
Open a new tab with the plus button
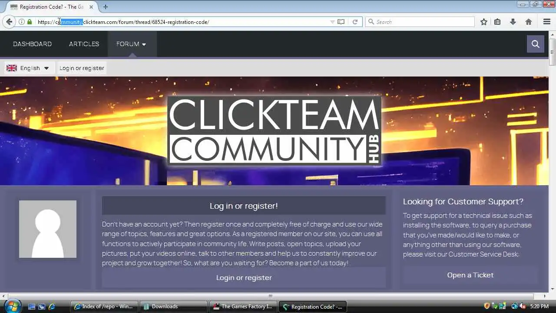106,7
